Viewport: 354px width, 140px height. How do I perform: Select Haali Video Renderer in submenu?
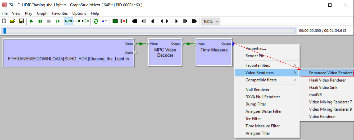(326, 80)
